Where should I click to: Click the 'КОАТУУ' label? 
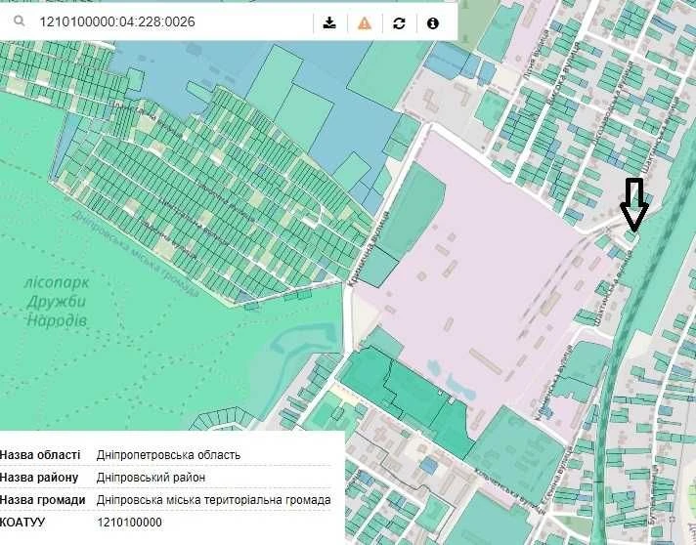coord(22,523)
